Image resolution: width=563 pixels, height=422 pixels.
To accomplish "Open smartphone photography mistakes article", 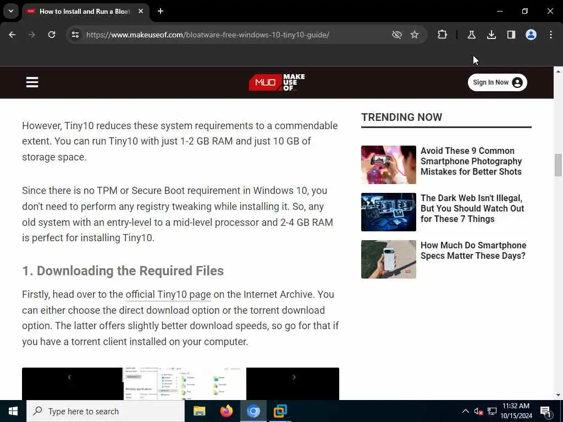I will (x=471, y=161).
